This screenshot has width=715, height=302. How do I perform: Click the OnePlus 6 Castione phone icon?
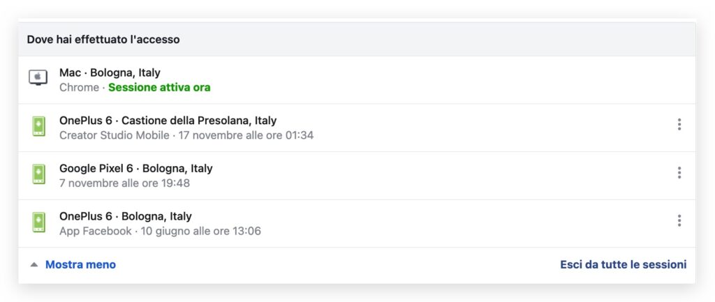point(39,126)
